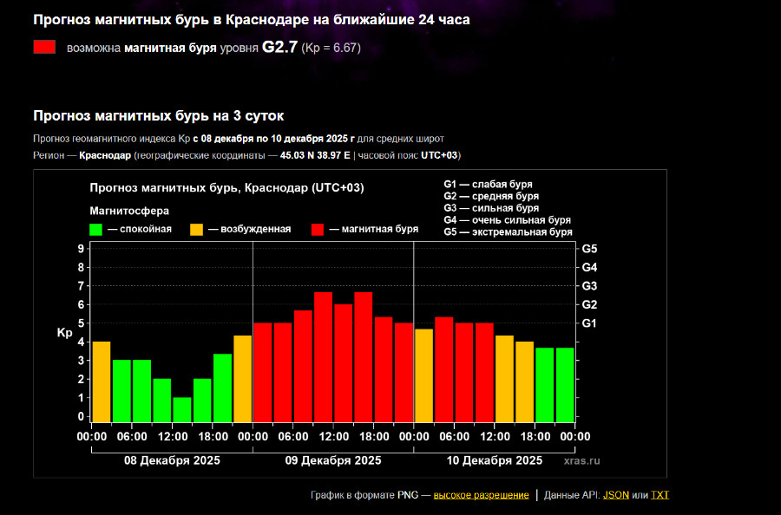Click the red storm indicator square near G2.7
This screenshot has width=781, height=515.
coord(44,48)
